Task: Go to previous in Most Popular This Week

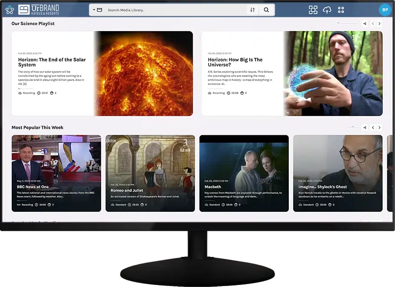Action: click(x=373, y=127)
